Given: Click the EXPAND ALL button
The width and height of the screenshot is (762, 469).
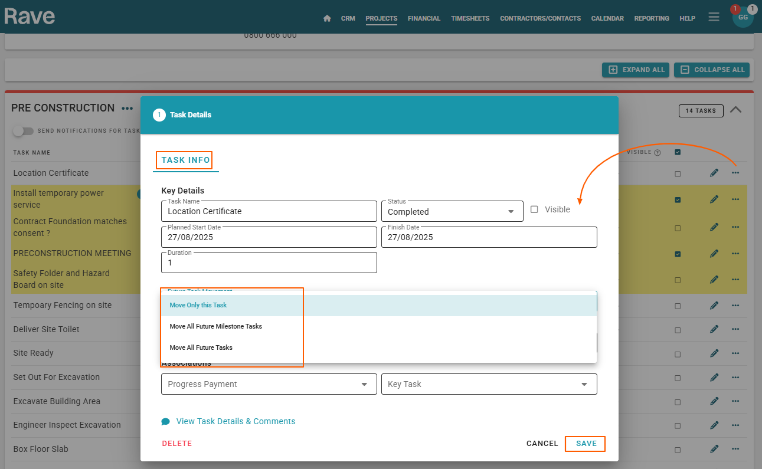Looking at the screenshot, I should click(636, 70).
